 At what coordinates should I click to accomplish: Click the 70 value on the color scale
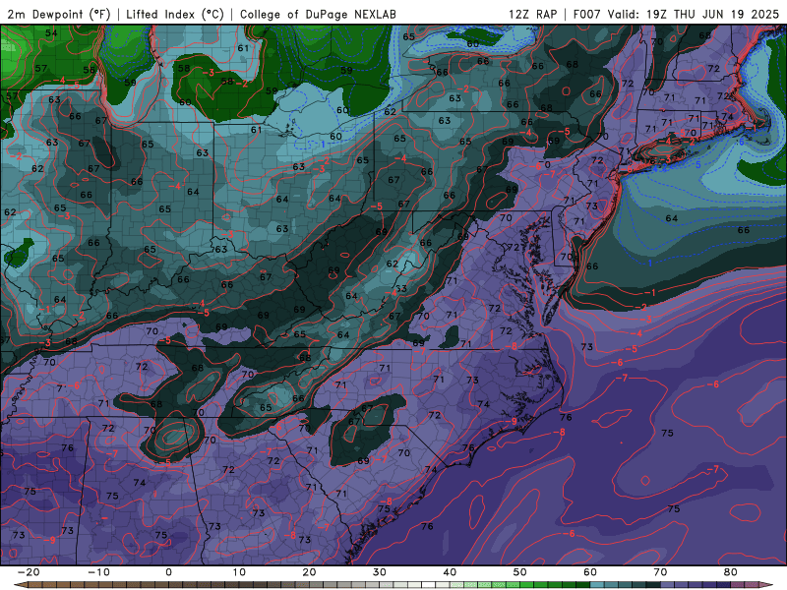660,572
